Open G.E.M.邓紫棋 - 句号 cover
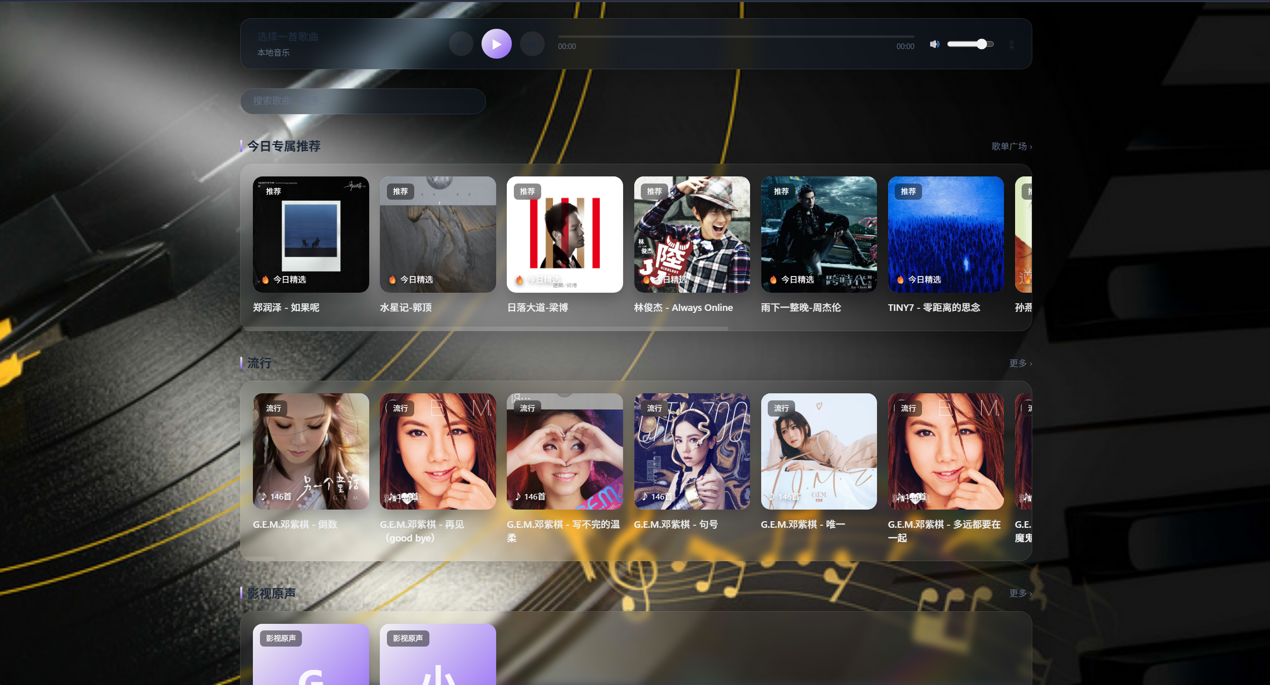The width and height of the screenshot is (1270, 685). (x=692, y=451)
